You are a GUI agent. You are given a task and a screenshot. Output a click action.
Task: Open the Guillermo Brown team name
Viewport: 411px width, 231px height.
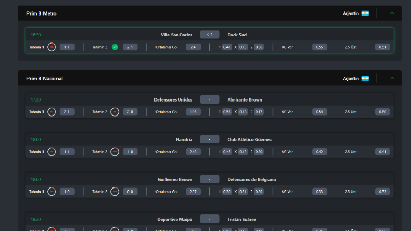[x=175, y=179]
